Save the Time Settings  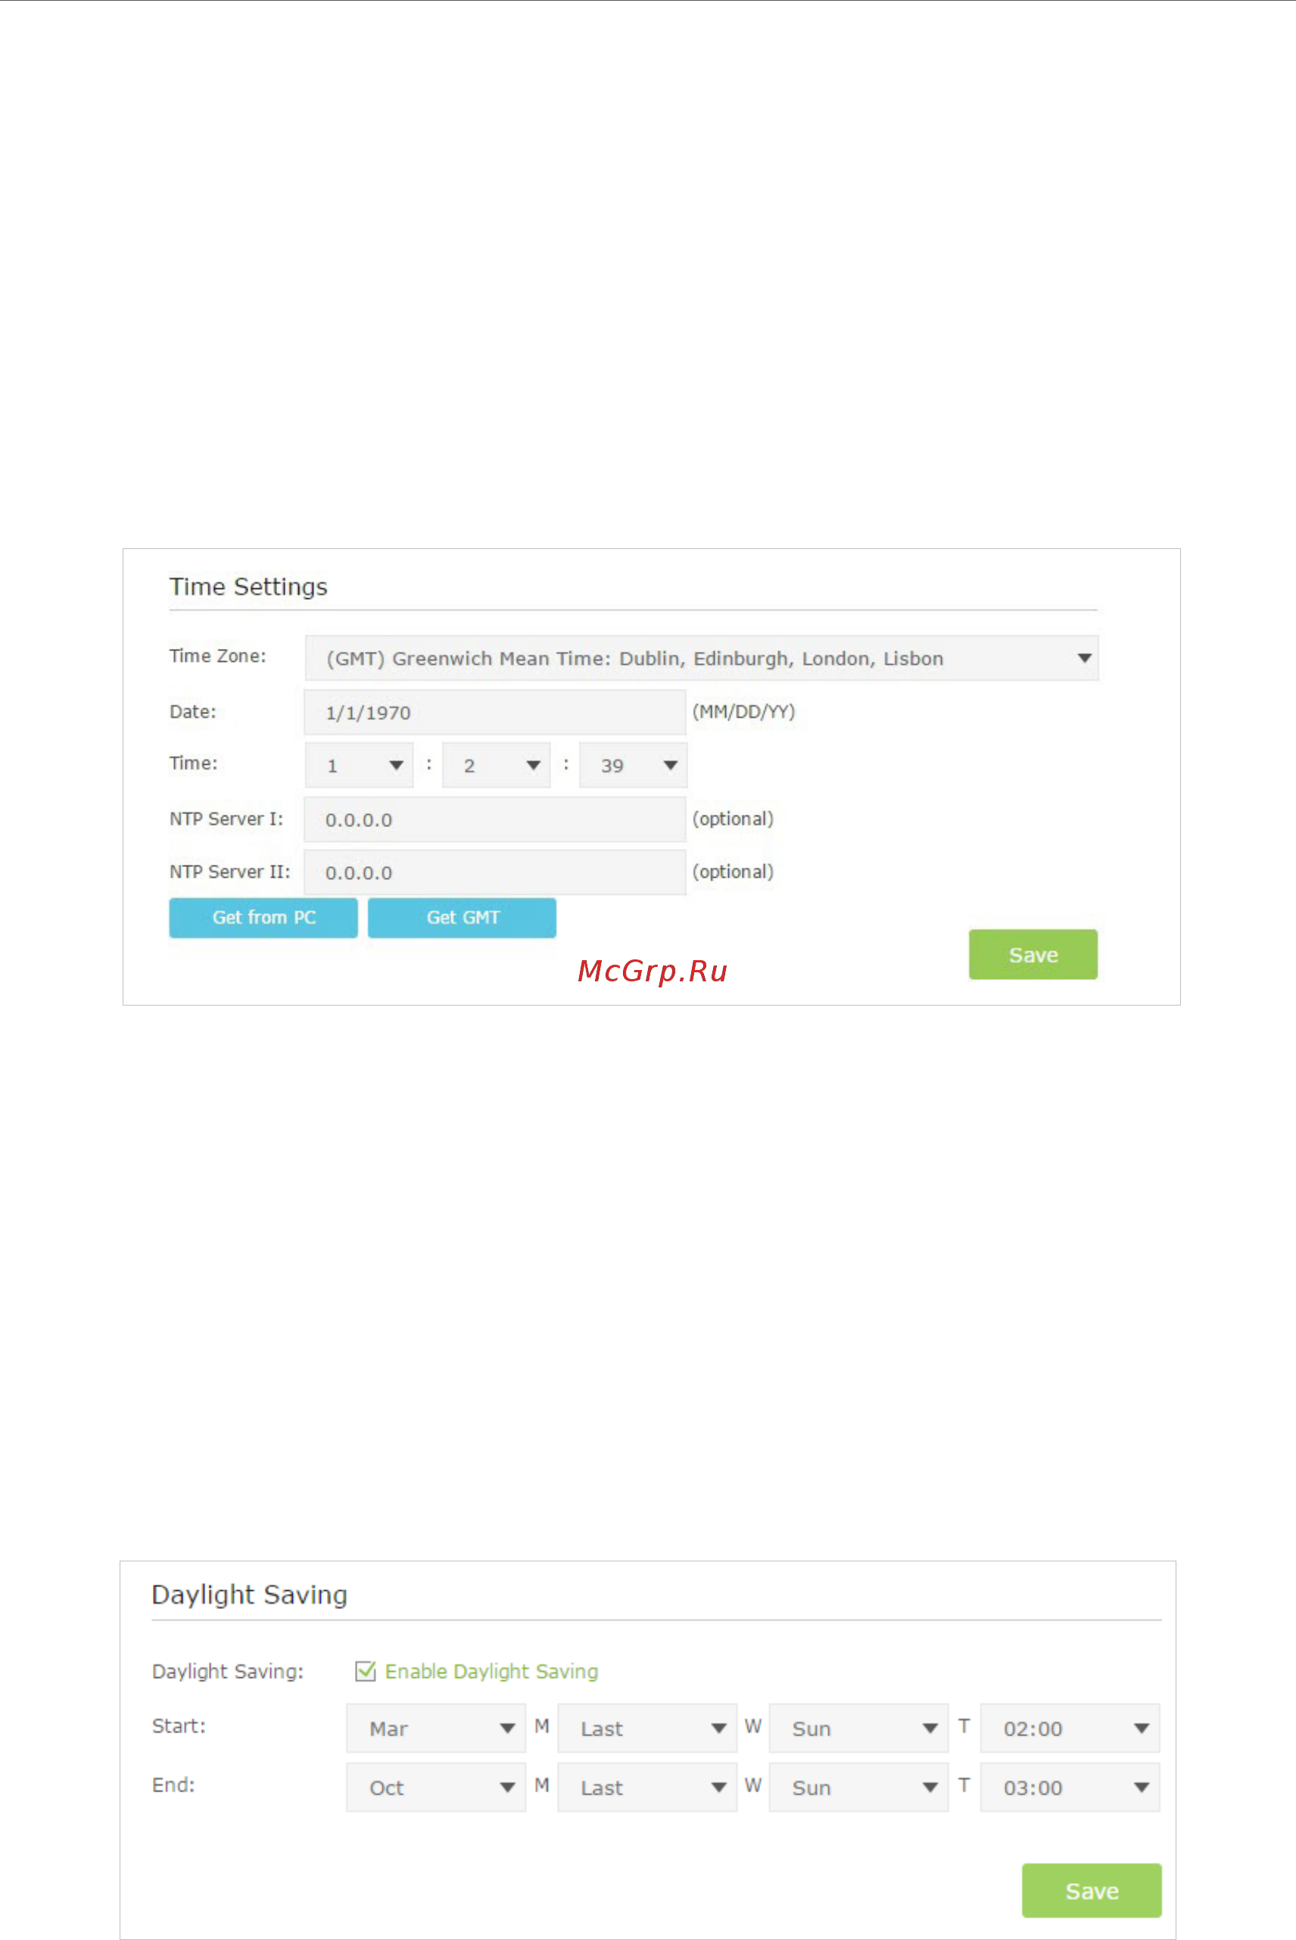[1033, 955]
